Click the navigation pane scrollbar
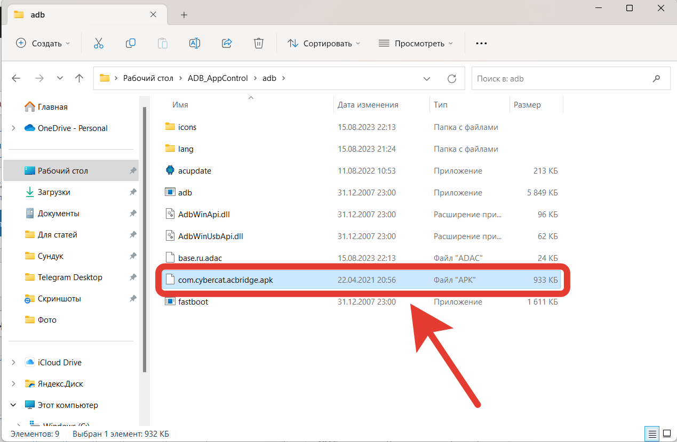This screenshot has width=677, height=442. (144, 240)
